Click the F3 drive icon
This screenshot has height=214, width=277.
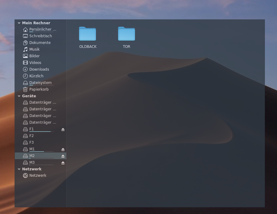click(25, 142)
